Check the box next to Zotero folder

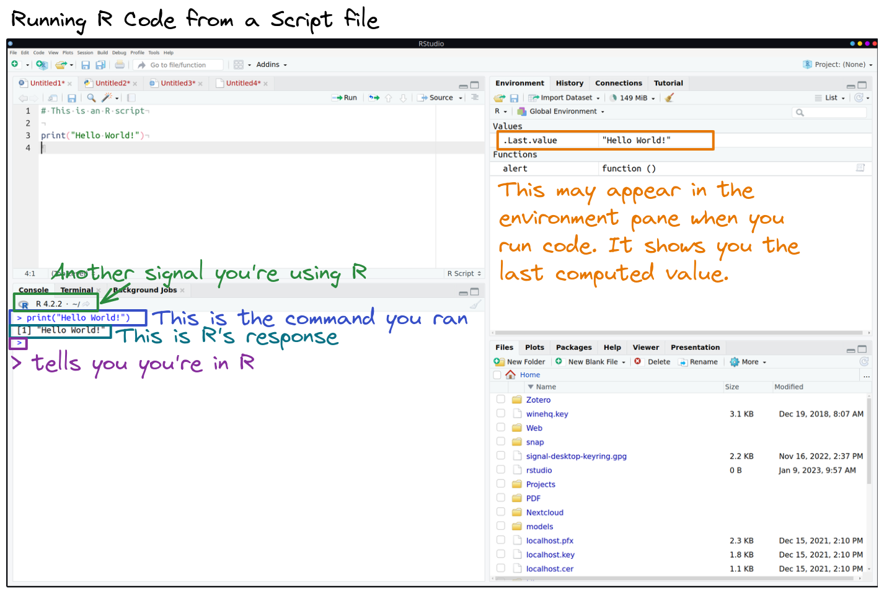500,400
